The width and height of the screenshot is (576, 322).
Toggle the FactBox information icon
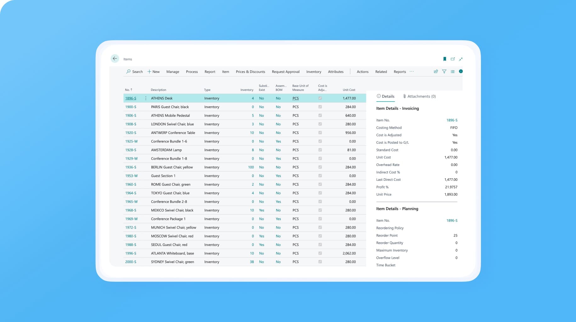tap(461, 71)
